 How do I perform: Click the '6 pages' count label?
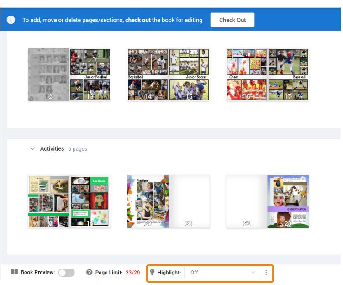78,149
